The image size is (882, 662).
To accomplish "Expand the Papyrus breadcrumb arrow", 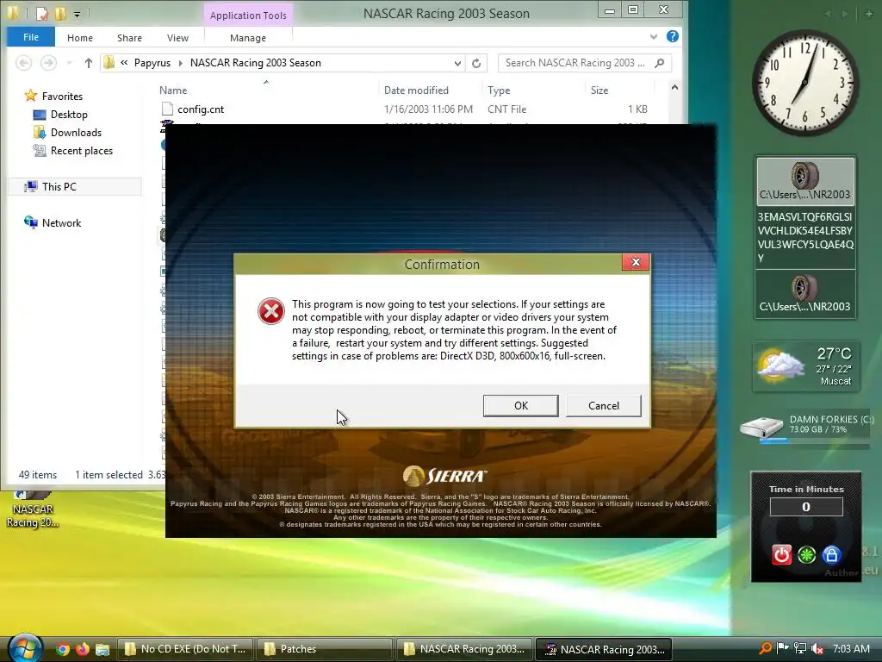I will tap(181, 63).
